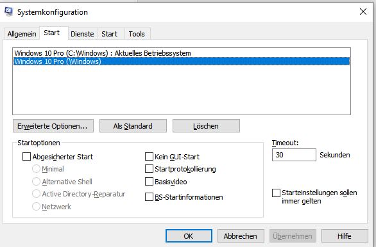
Task: Tick the Kein GUI-Start checkbox
Action: (x=149, y=157)
